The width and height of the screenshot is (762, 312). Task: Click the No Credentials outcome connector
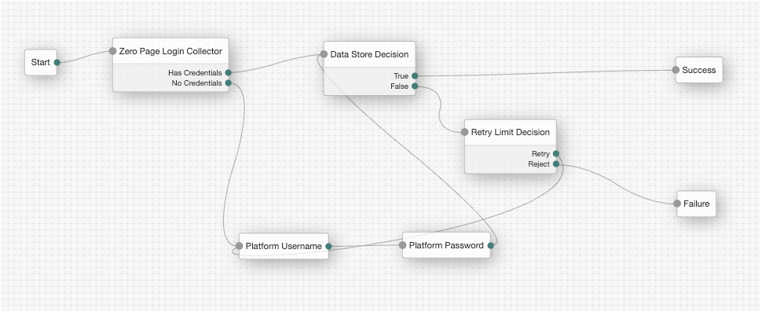[x=229, y=83]
